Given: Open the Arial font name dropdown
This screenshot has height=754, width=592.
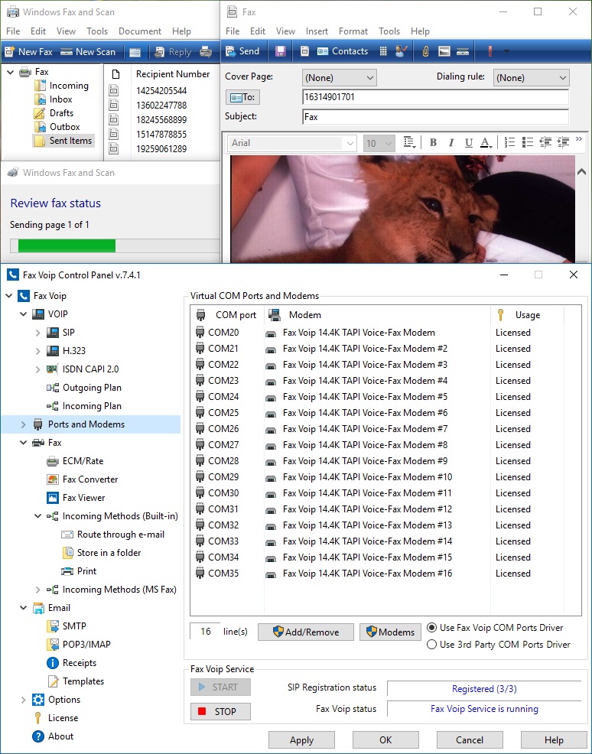Looking at the screenshot, I should pos(292,143).
